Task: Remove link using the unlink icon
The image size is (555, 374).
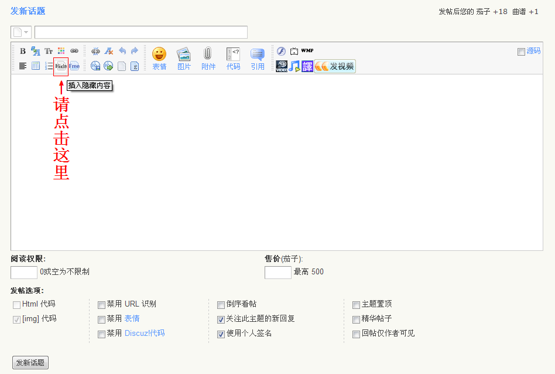Action: pos(95,51)
